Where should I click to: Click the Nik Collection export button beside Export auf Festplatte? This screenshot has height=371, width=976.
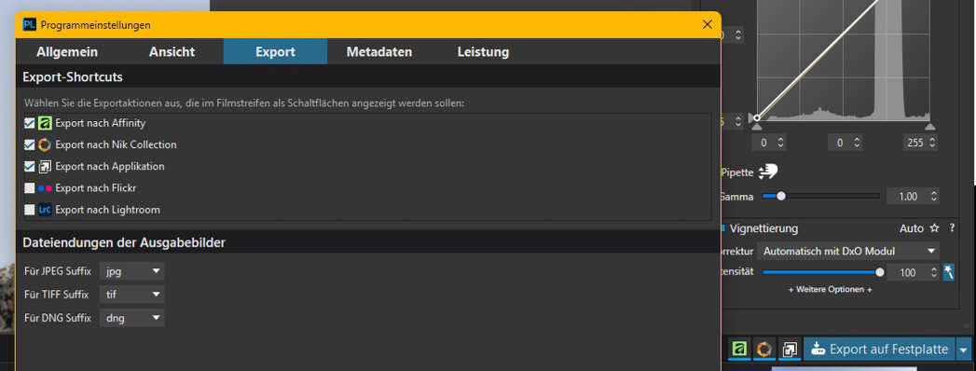(x=764, y=350)
